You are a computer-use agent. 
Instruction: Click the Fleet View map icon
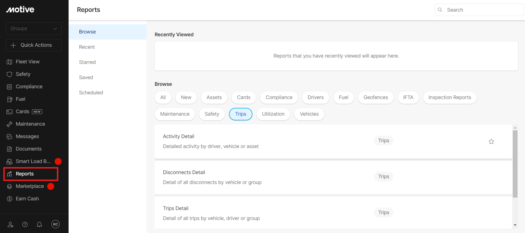pyautogui.click(x=9, y=62)
